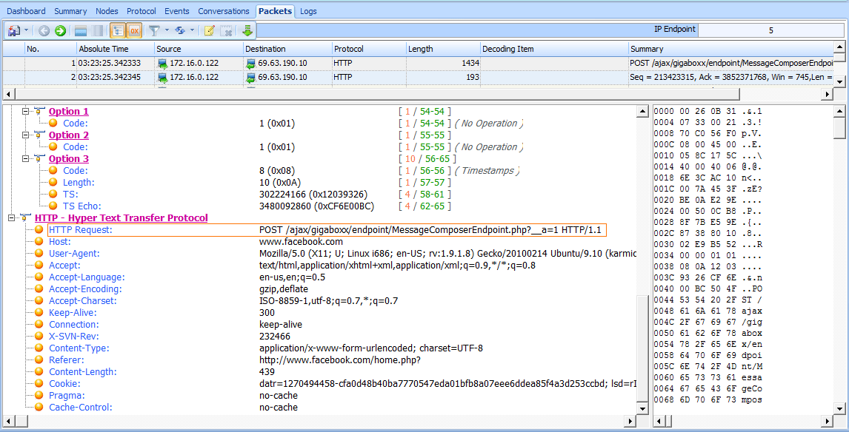Click the Option 2 underlined link
Screen dimensions: 849x432
[69, 135]
